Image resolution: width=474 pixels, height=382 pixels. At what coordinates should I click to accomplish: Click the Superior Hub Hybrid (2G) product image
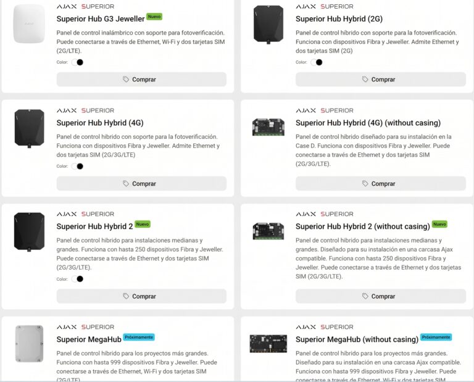[x=268, y=25]
